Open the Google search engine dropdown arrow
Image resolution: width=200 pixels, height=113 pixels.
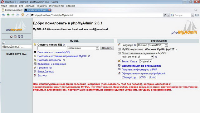pos(193,15)
